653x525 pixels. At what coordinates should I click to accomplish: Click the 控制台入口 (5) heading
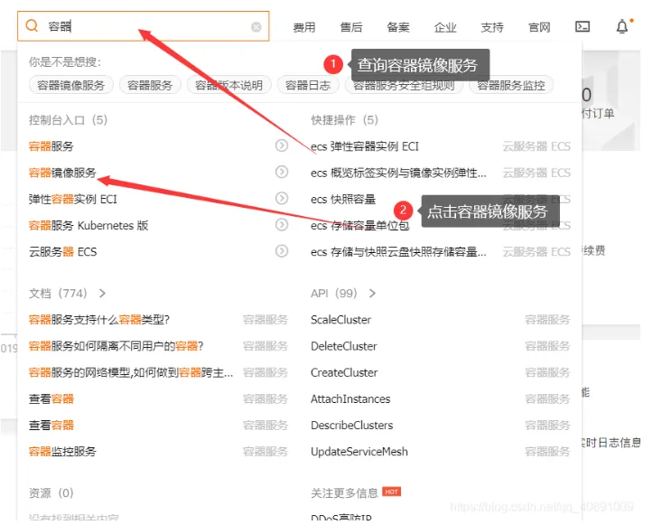69,120
